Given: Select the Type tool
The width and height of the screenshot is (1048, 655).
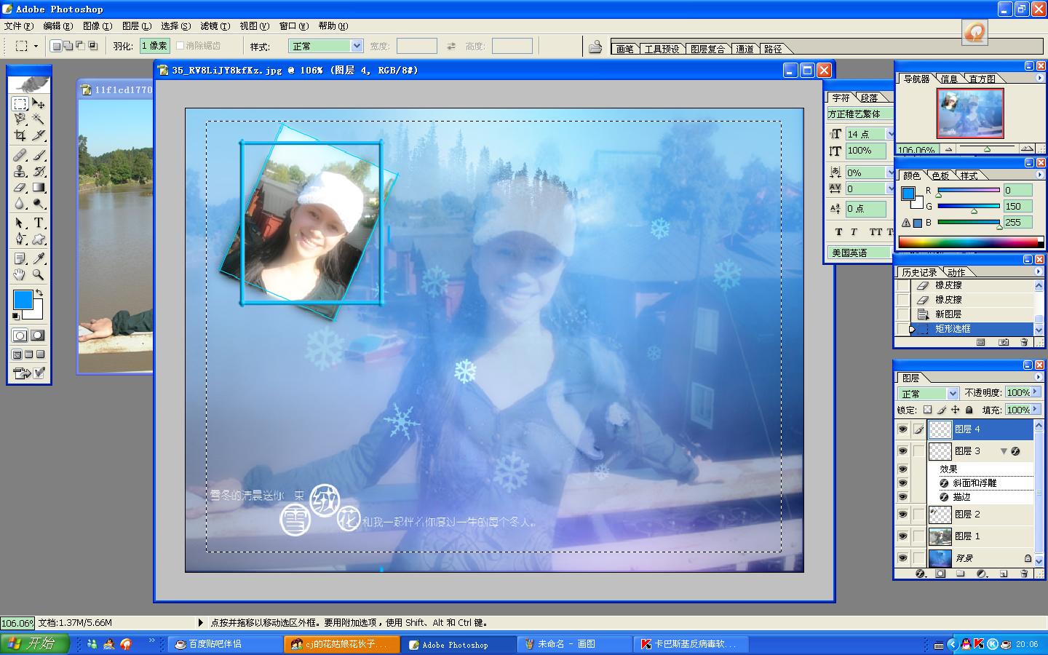Looking at the screenshot, I should pyautogui.click(x=39, y=223).
